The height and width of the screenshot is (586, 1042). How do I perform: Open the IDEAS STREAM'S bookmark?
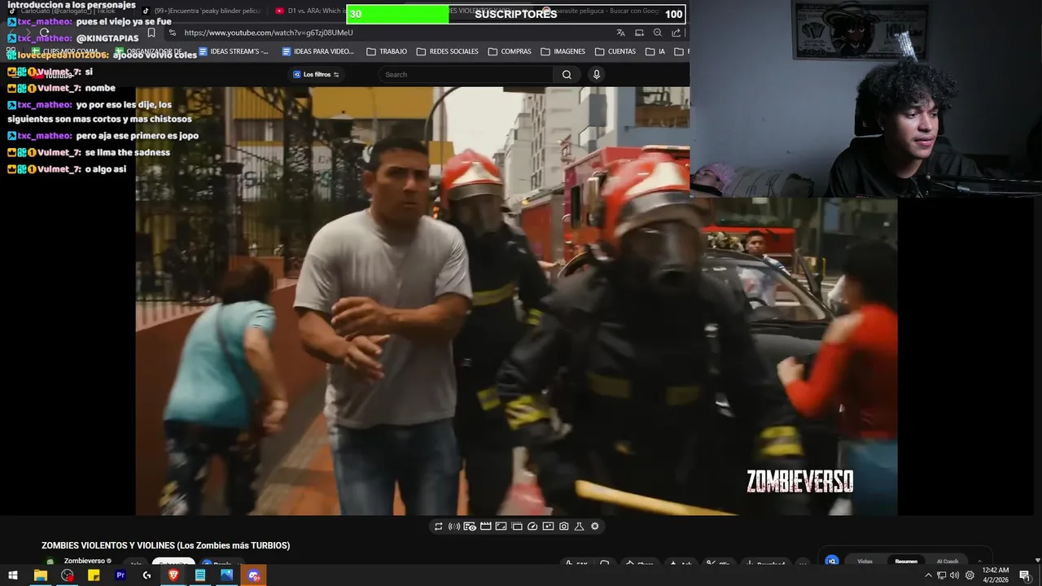(x=234, y=51)
